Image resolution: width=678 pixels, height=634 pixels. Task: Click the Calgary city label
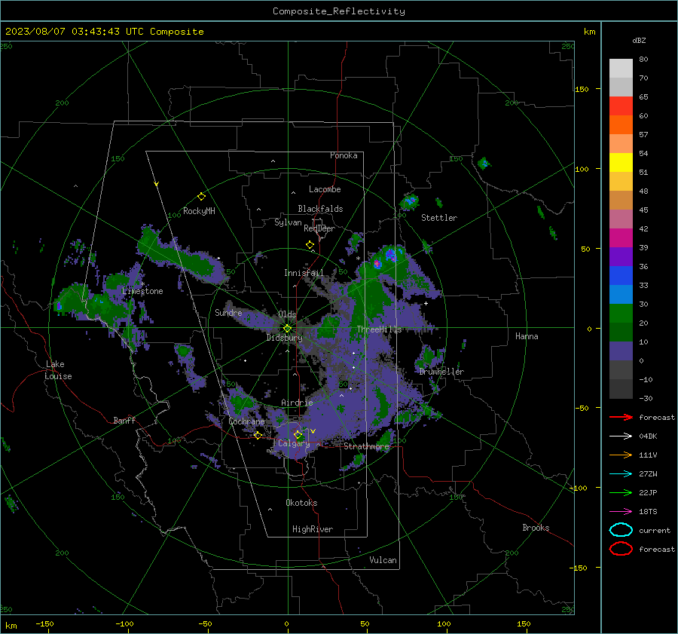point(294,443)
